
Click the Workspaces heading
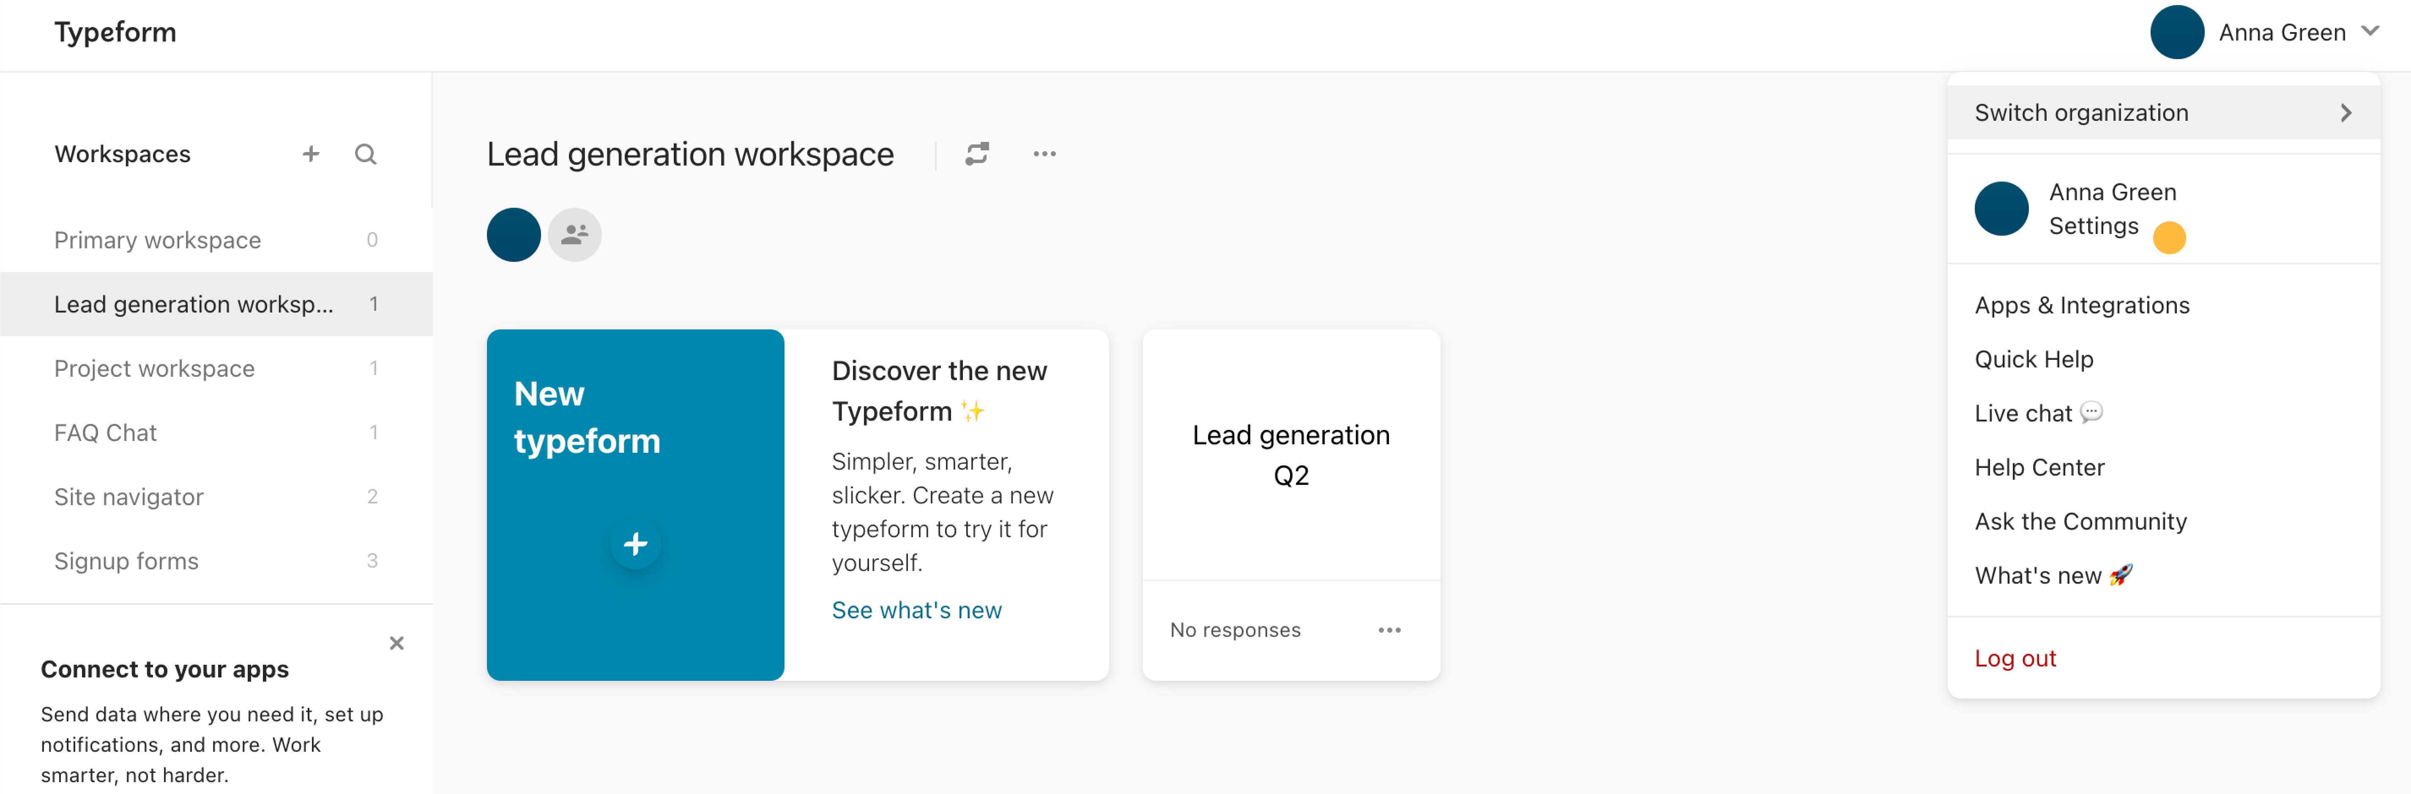123,154
